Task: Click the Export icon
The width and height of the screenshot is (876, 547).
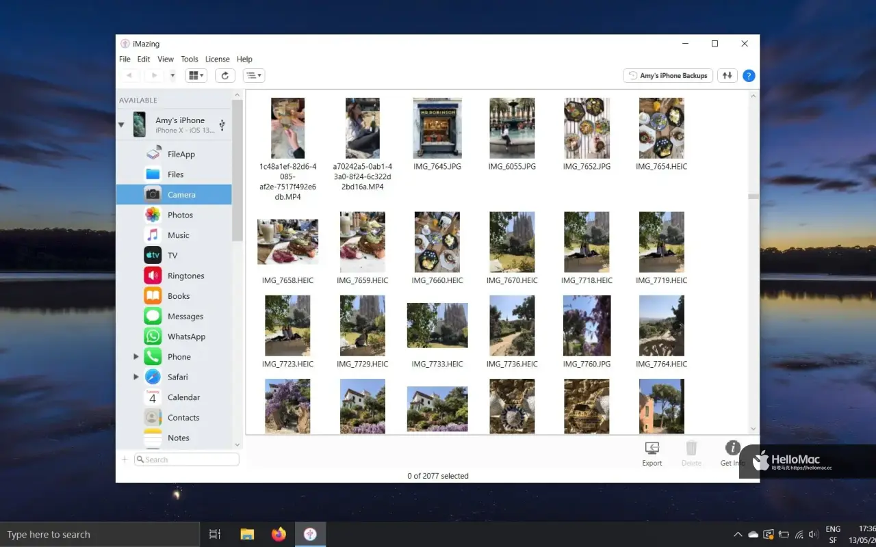Action: 652,449
